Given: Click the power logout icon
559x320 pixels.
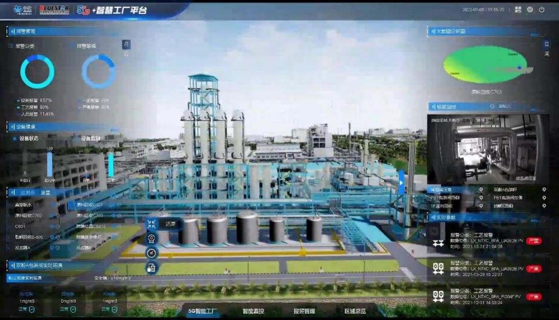Looking at the screenshot, I should pos(542,10).
